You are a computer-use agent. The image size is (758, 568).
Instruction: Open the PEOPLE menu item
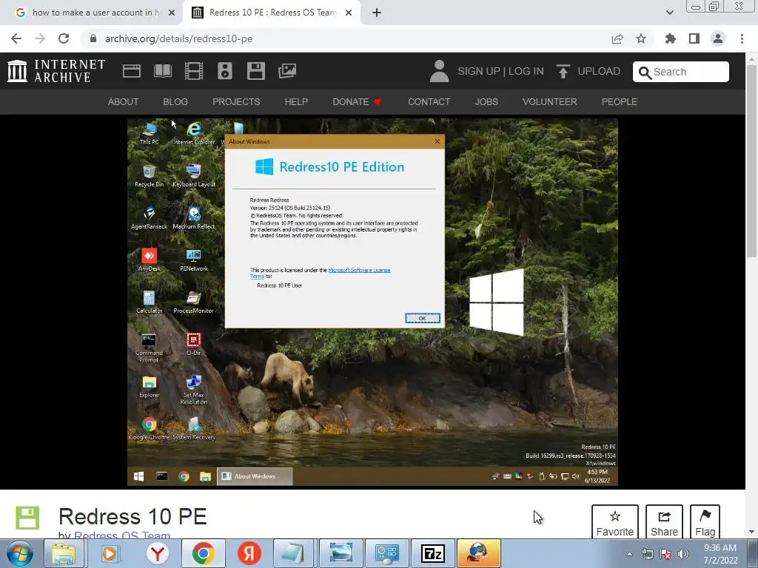pyautogui.click(x=620, y=102)
